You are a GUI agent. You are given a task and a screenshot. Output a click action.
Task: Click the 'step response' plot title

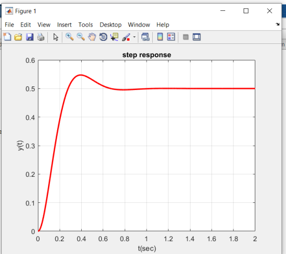(x=147, y=55)
